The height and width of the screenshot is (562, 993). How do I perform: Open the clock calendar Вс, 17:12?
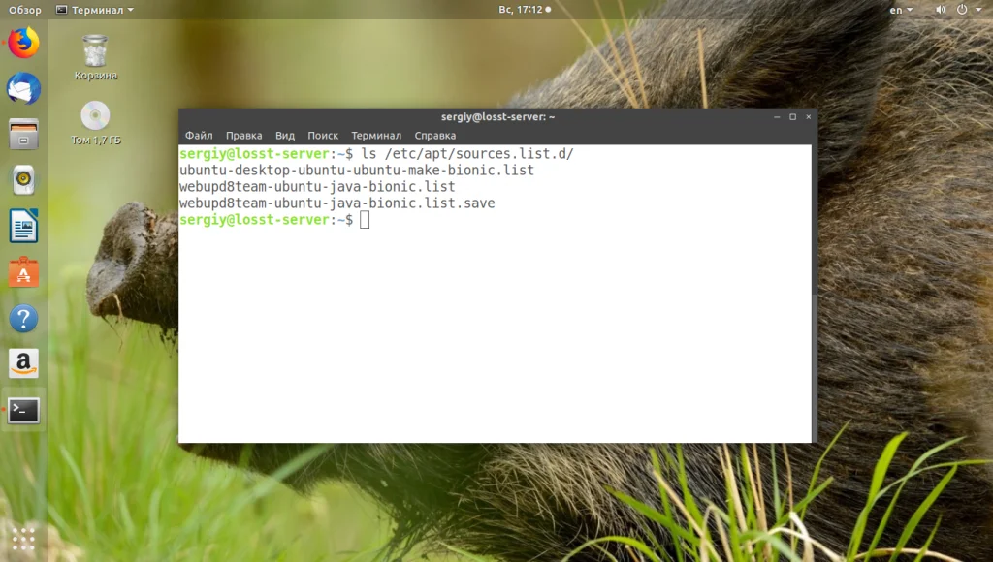(x=525, y=10)
